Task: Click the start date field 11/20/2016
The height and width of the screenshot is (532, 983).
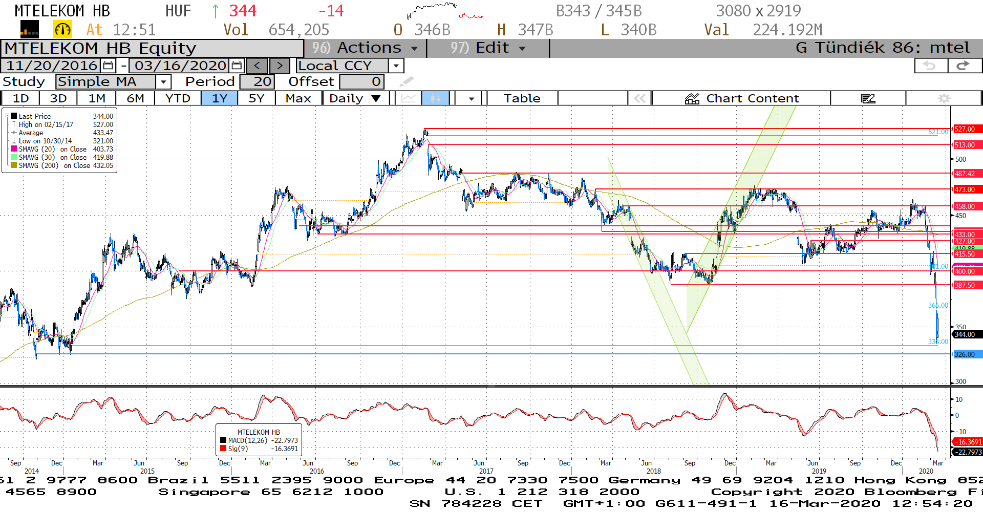Action: point(52,66)
